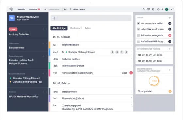Open three-dot menu of Anamnesen section
183x120 pixels.
(x=46, y=43)
